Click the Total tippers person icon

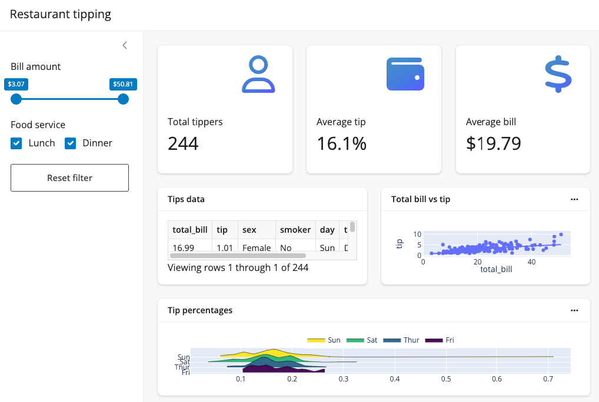[259, 73]
